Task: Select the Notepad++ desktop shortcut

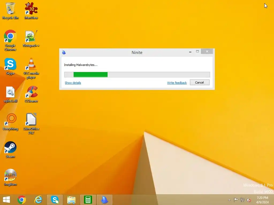Action: click(31, 39)
